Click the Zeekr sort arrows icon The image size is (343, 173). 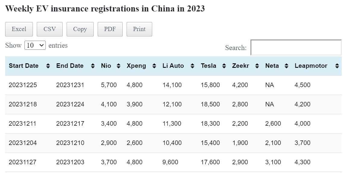coord(257,66)
